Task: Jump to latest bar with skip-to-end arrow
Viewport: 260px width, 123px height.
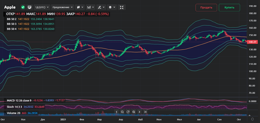Action: (145, 112)
